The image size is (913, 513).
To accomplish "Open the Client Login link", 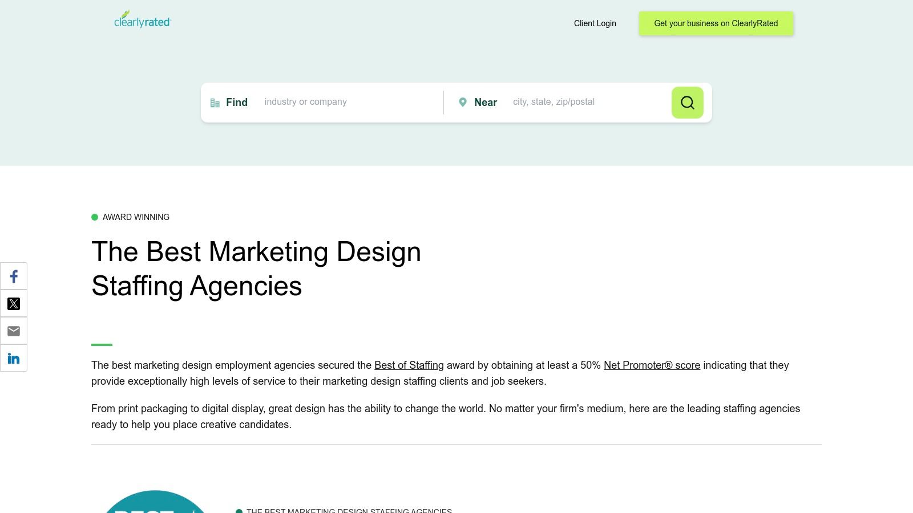I will 595,23.
